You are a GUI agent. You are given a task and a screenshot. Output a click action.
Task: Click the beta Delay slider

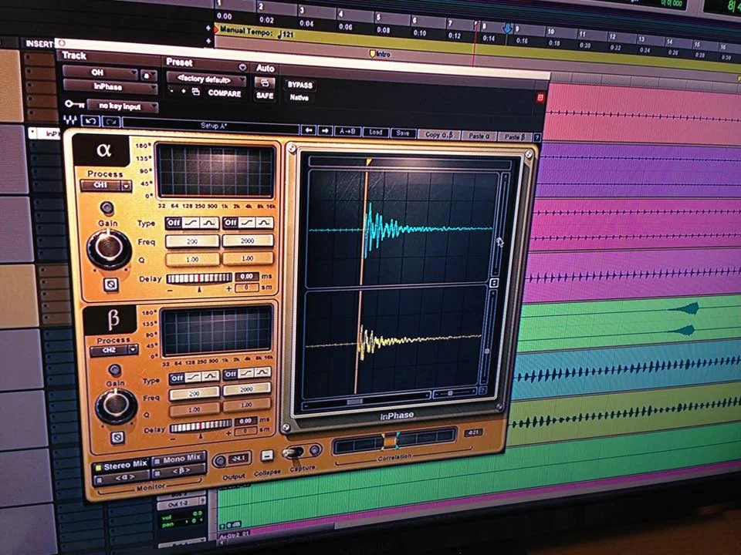click(x=201, y=426)
